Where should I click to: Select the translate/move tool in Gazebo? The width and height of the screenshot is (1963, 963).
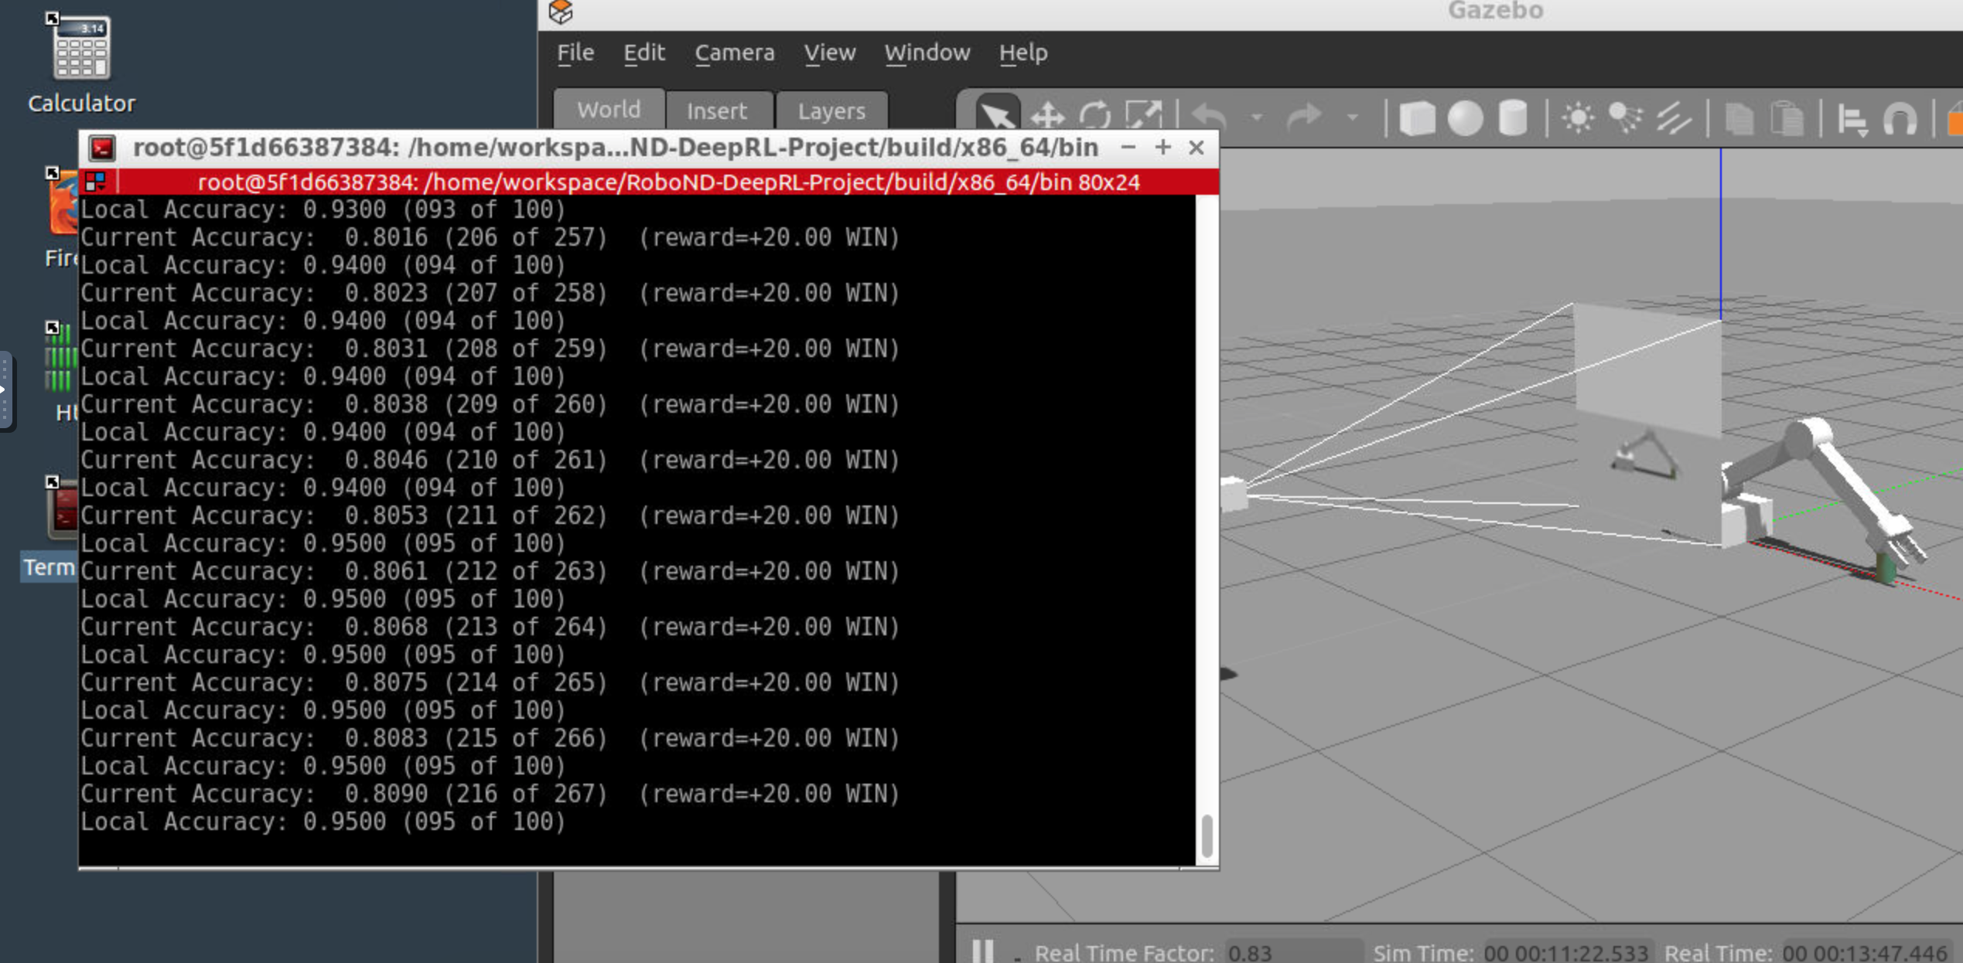pos(1046,115)
